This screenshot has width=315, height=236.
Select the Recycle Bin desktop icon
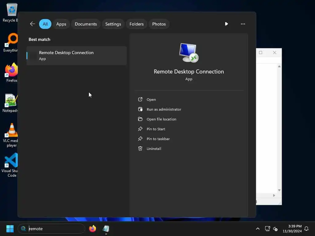pos(11,12)
